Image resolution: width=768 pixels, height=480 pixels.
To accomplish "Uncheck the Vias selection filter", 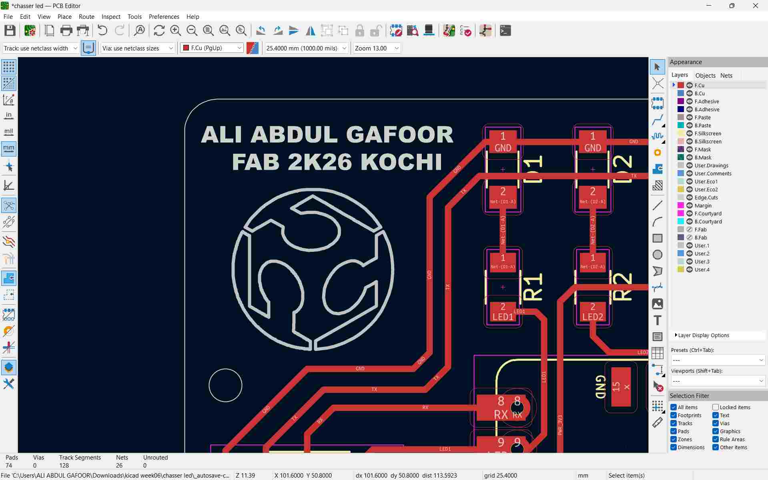I will click(x=716, y=423).
